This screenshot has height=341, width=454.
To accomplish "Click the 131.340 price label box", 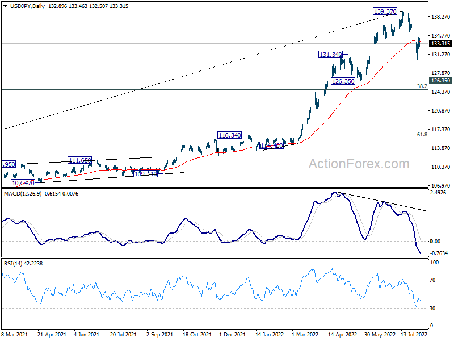I will click(x=330, y=55).
